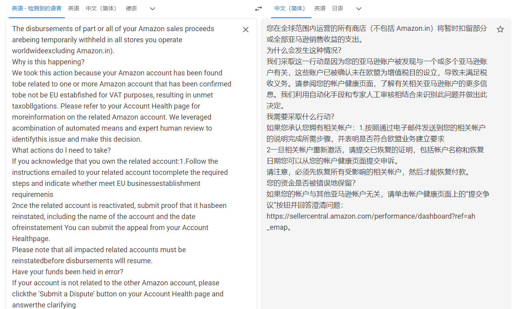Click translated line 您的资金是否被错误地保留?
This screenshot has width=528, height=309.
[311, 183]
